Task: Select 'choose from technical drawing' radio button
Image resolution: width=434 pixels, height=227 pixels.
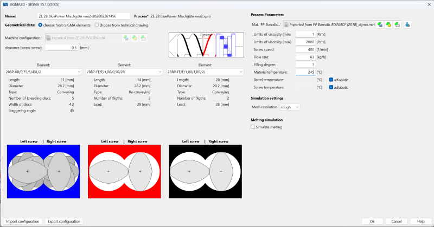Action: [x=97, y=25]
